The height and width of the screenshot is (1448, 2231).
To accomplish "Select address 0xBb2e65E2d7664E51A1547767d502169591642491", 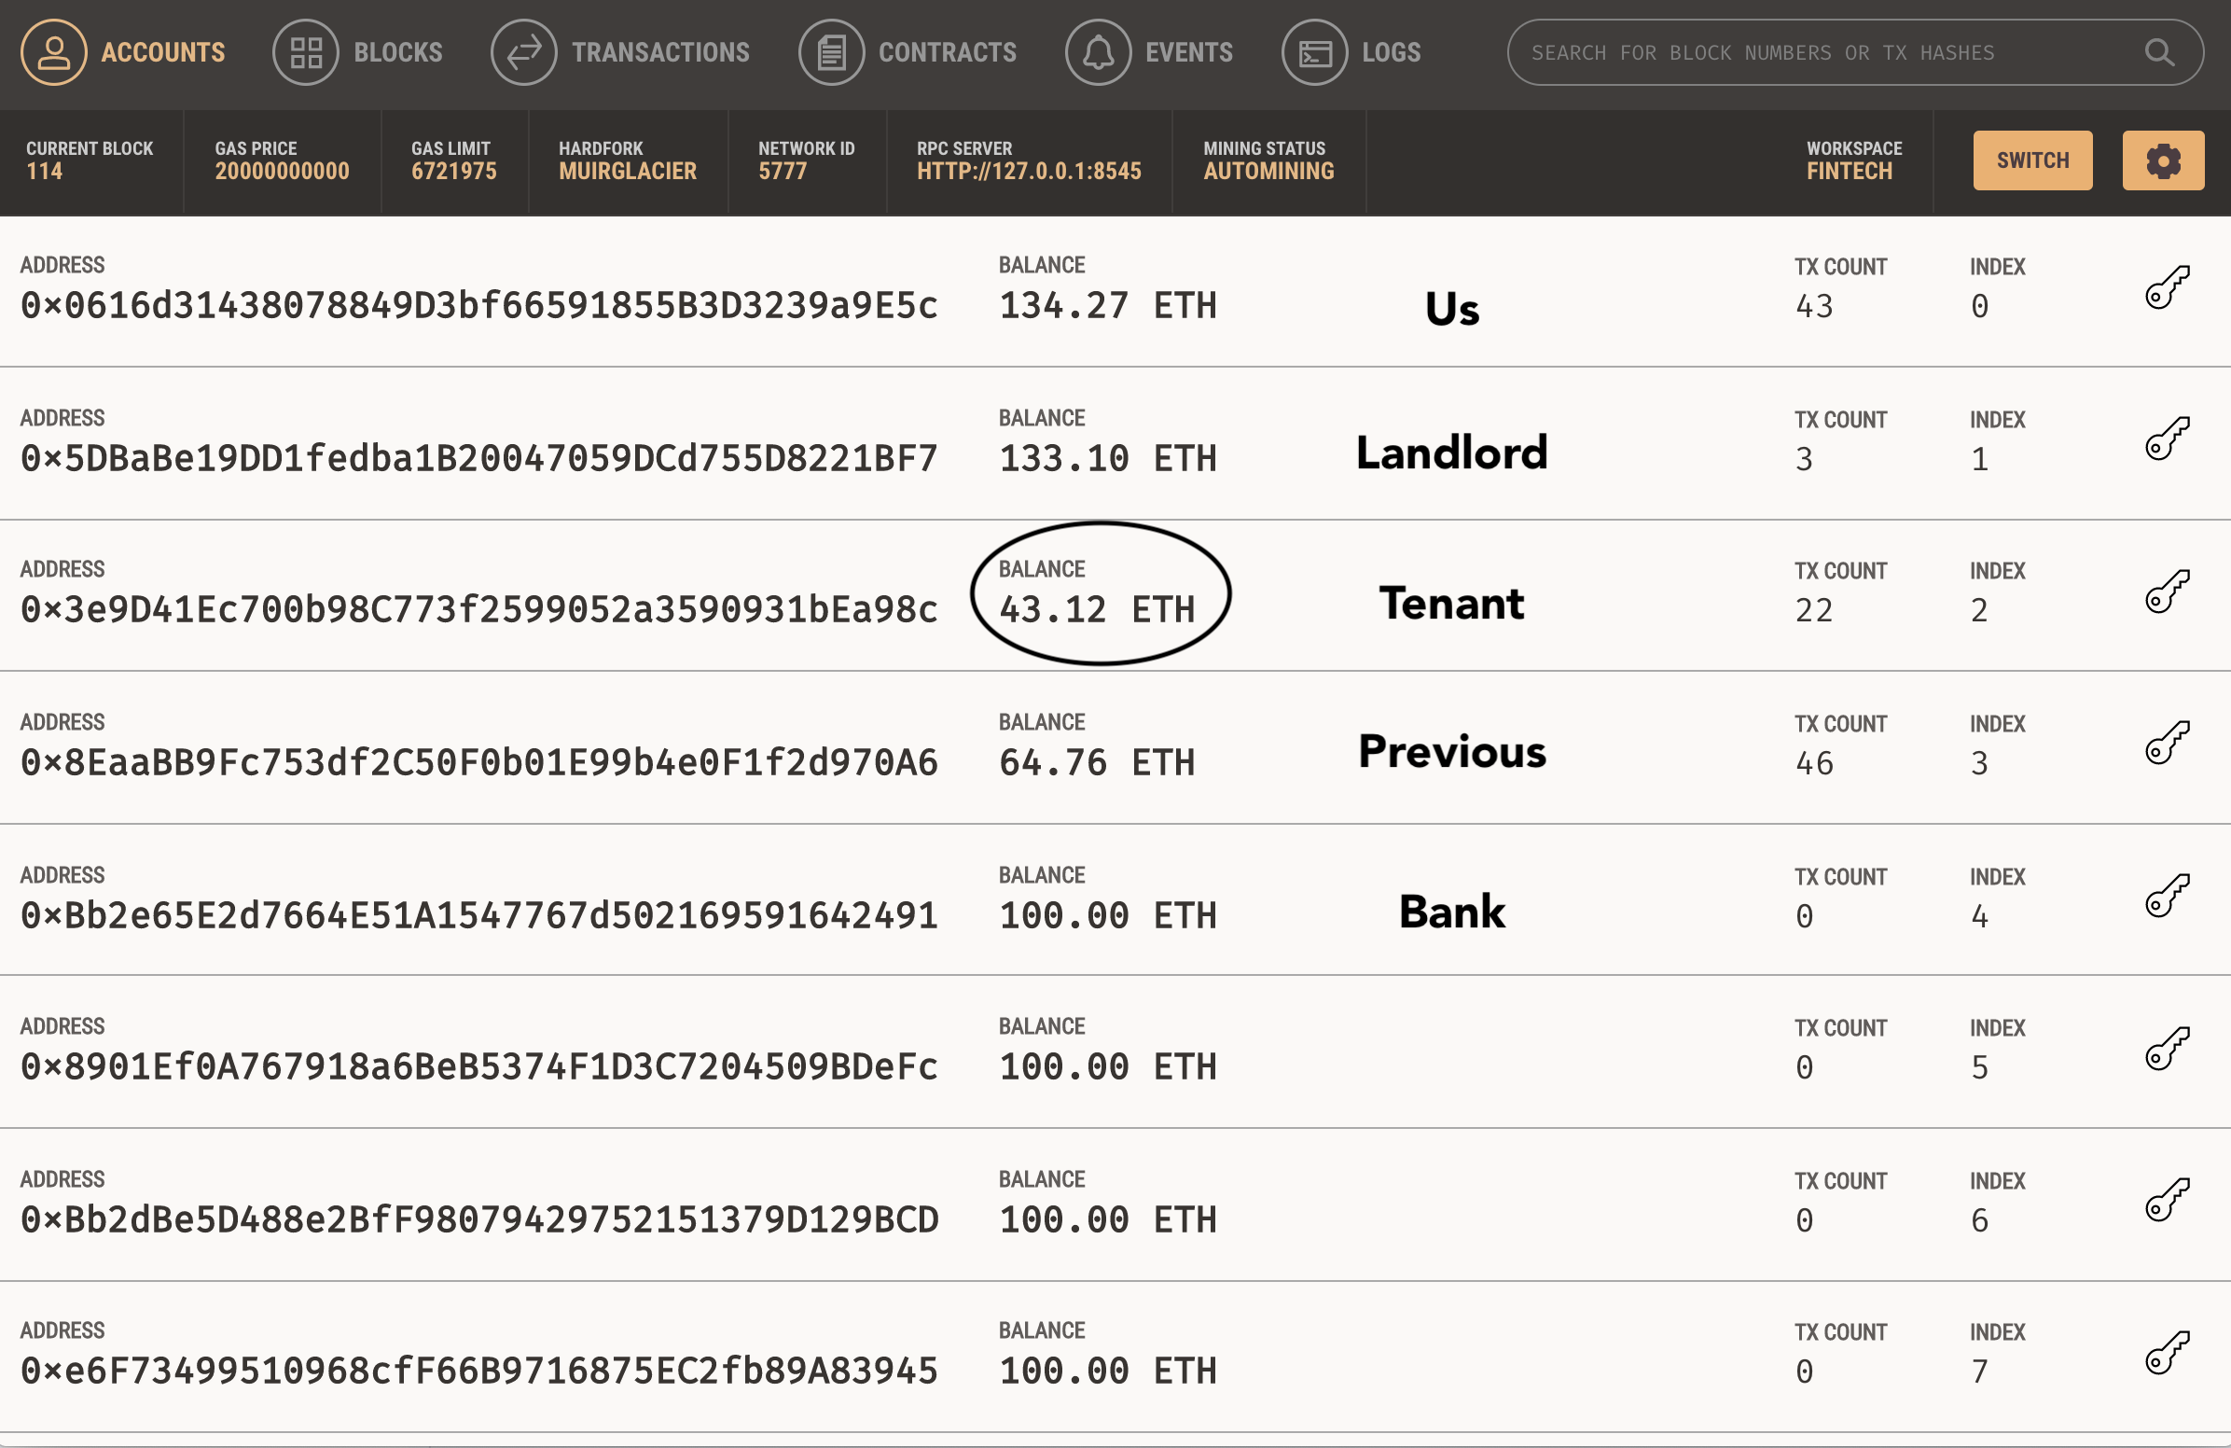I will coord(479,916).
